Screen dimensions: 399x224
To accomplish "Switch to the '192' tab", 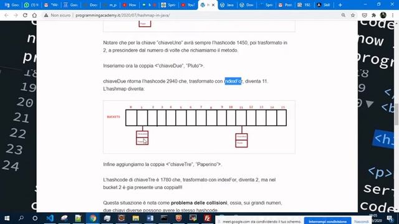I will coord(305,5).
